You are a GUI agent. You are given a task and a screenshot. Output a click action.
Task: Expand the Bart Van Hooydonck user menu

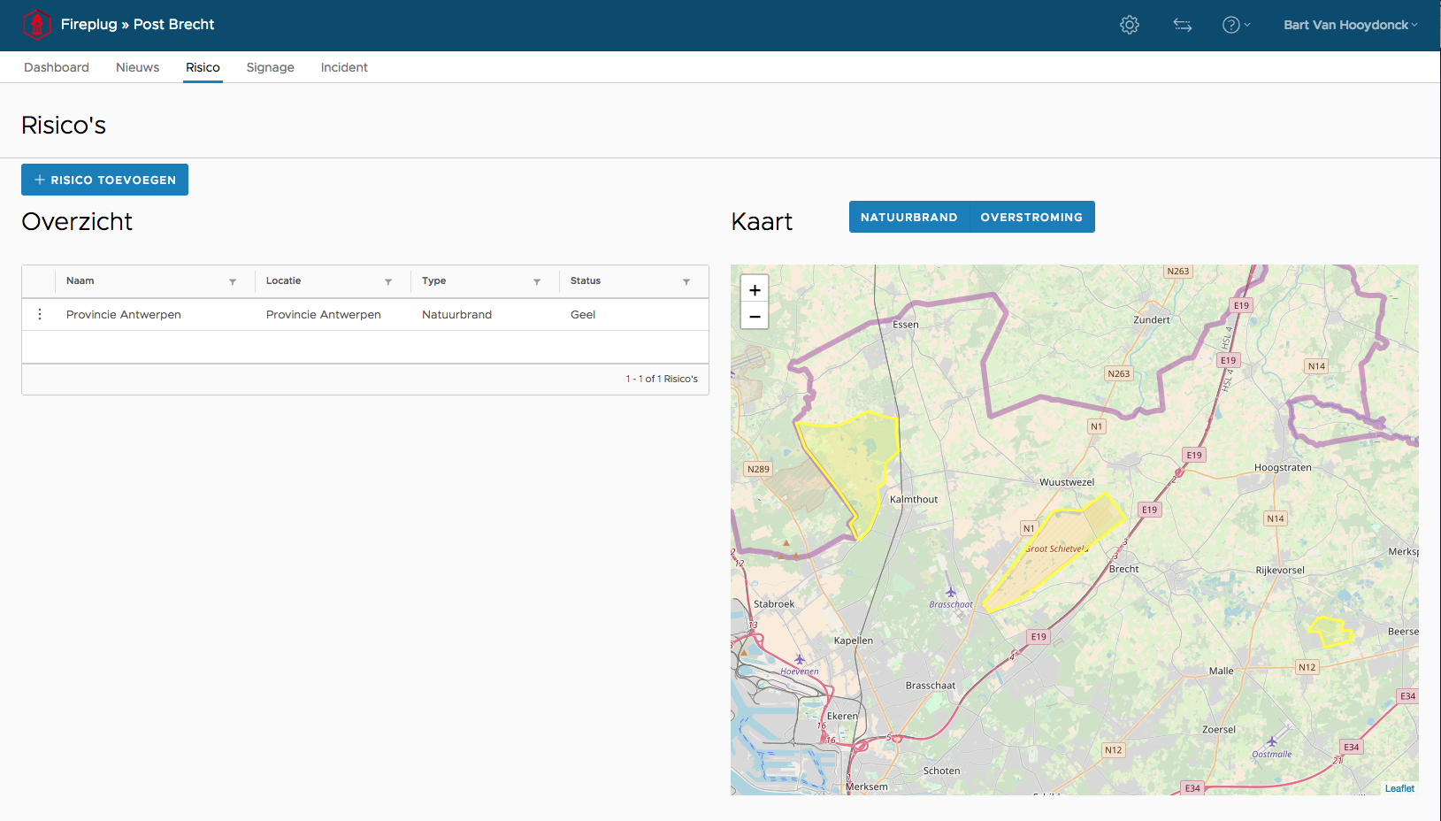(x=1349, y=25)
